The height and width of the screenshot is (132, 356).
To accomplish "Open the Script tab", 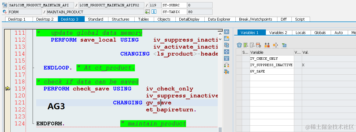I will coord(300,19).
